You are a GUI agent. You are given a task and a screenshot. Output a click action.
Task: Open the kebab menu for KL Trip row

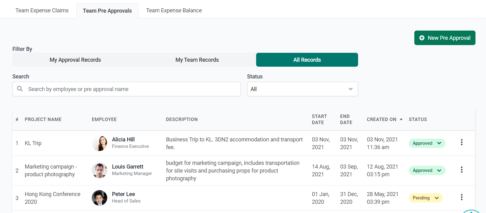point(462,142)
